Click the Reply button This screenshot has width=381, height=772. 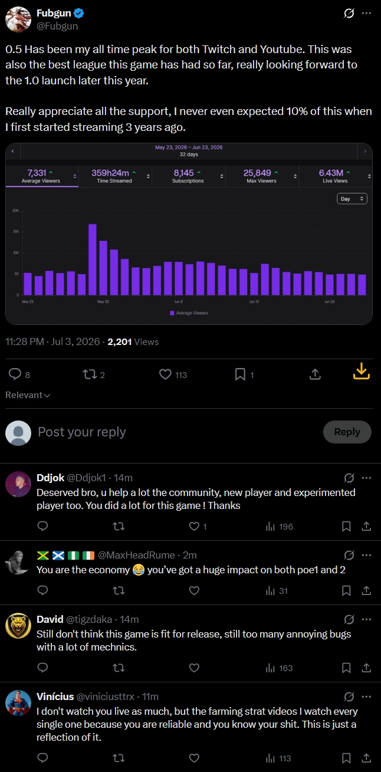tap(347, 432)
